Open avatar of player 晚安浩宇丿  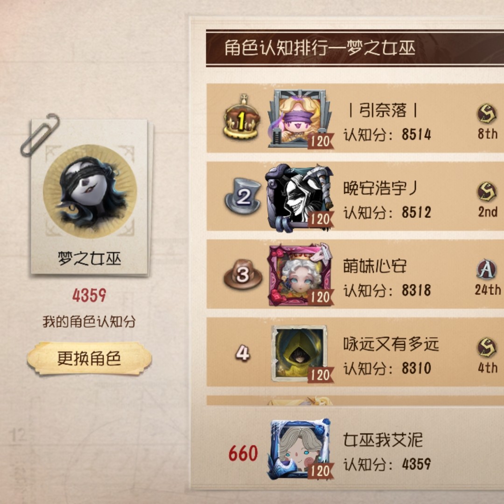pos(300,197)
